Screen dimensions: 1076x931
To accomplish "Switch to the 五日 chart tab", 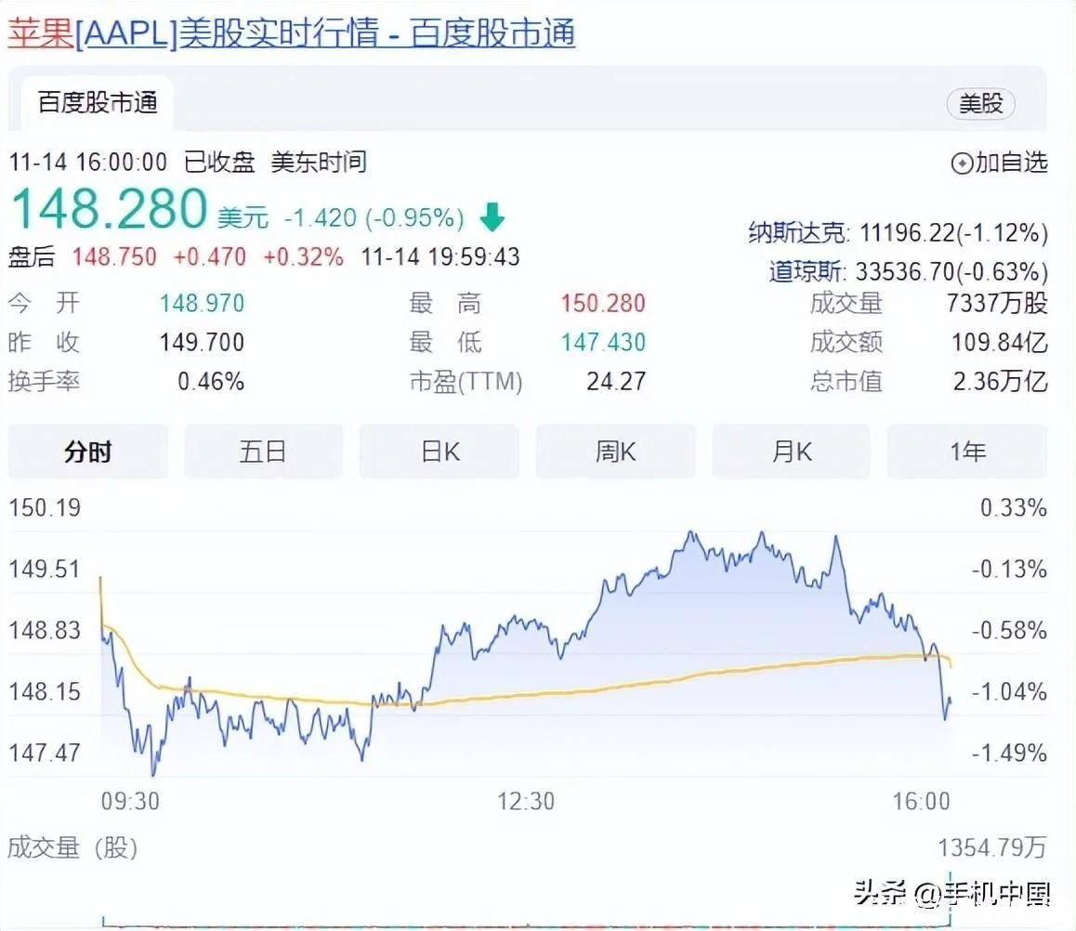I will coord(263,452).
